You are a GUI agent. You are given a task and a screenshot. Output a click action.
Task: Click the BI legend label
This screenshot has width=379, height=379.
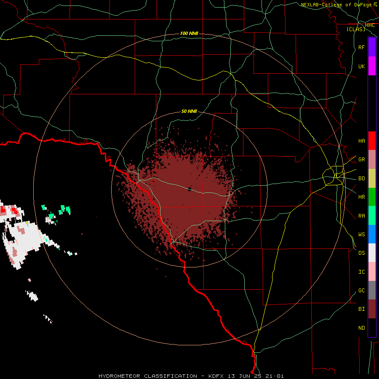(362, 309)
